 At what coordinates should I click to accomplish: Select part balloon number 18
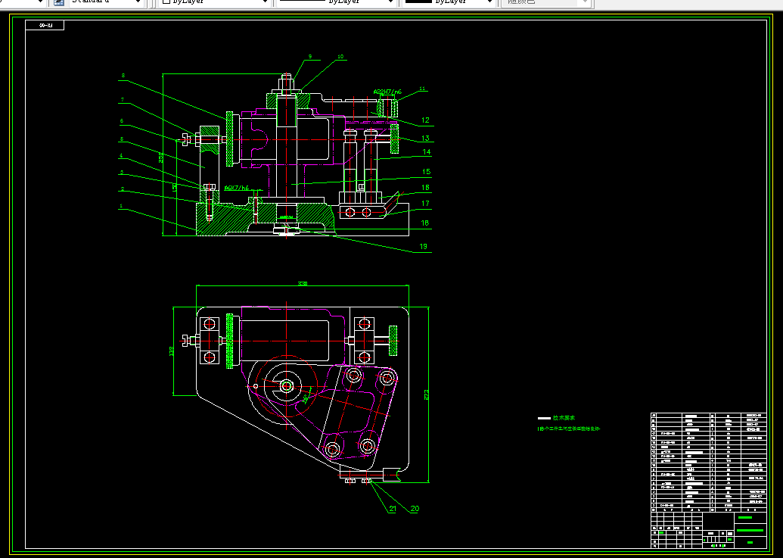[425, 223]
